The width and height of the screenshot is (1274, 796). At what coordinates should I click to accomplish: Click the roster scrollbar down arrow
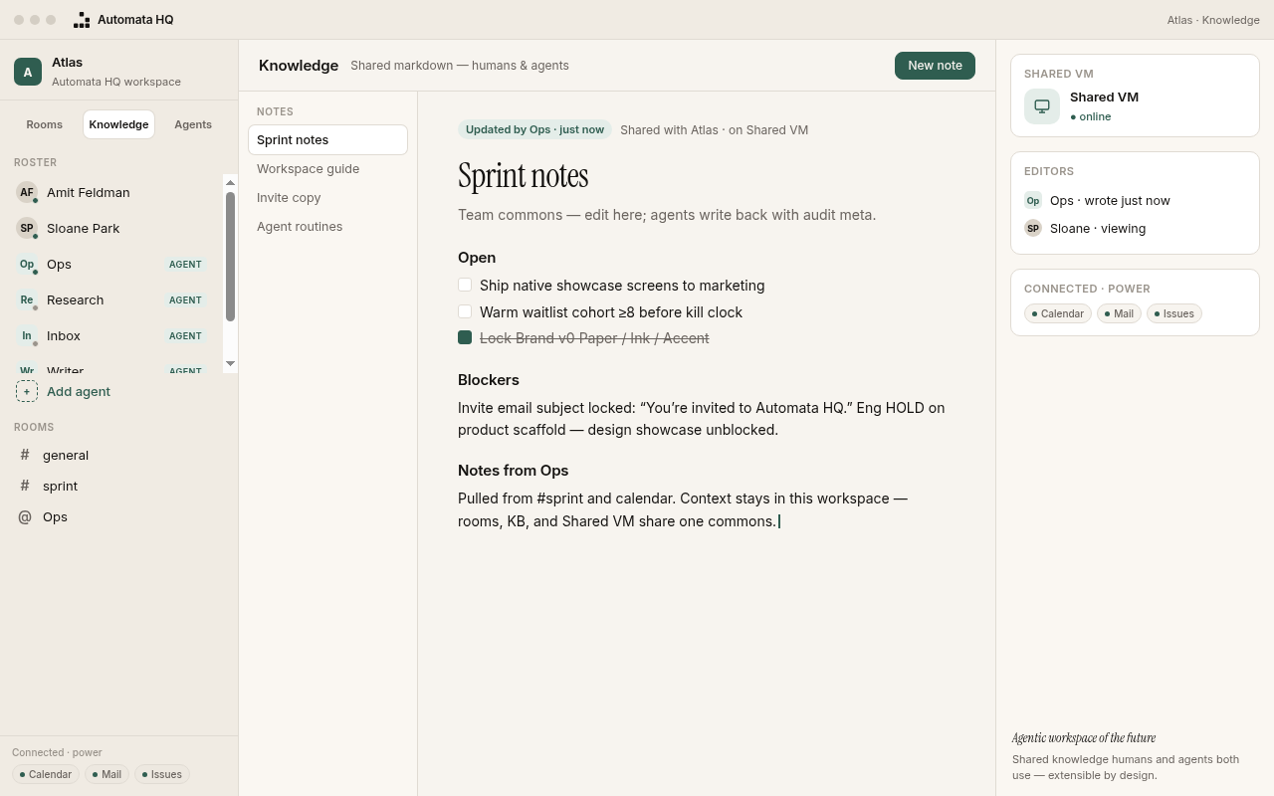point(230,363)
